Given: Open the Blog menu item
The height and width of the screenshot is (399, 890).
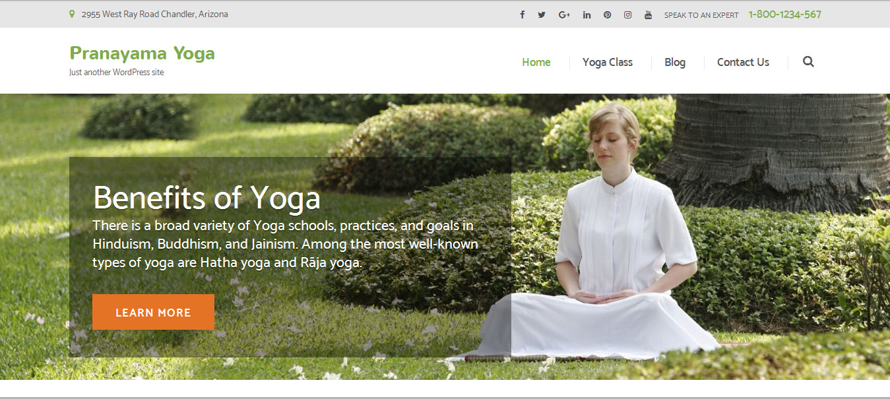Looking at the screenshot, I should pos(675,62).
